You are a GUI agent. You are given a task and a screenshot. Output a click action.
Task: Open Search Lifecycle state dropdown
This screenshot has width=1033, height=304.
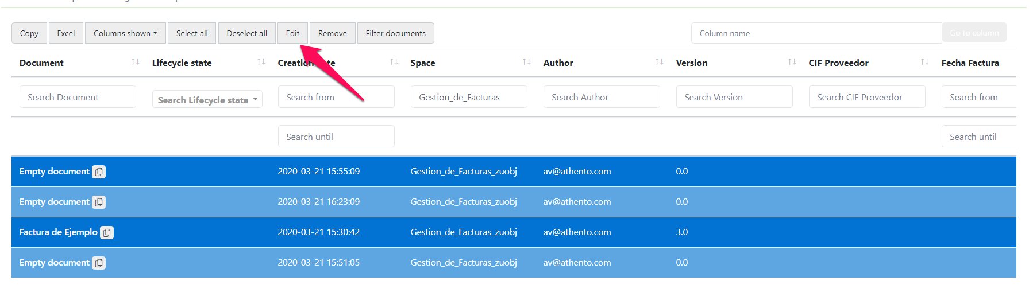click(x=207, y=100)
